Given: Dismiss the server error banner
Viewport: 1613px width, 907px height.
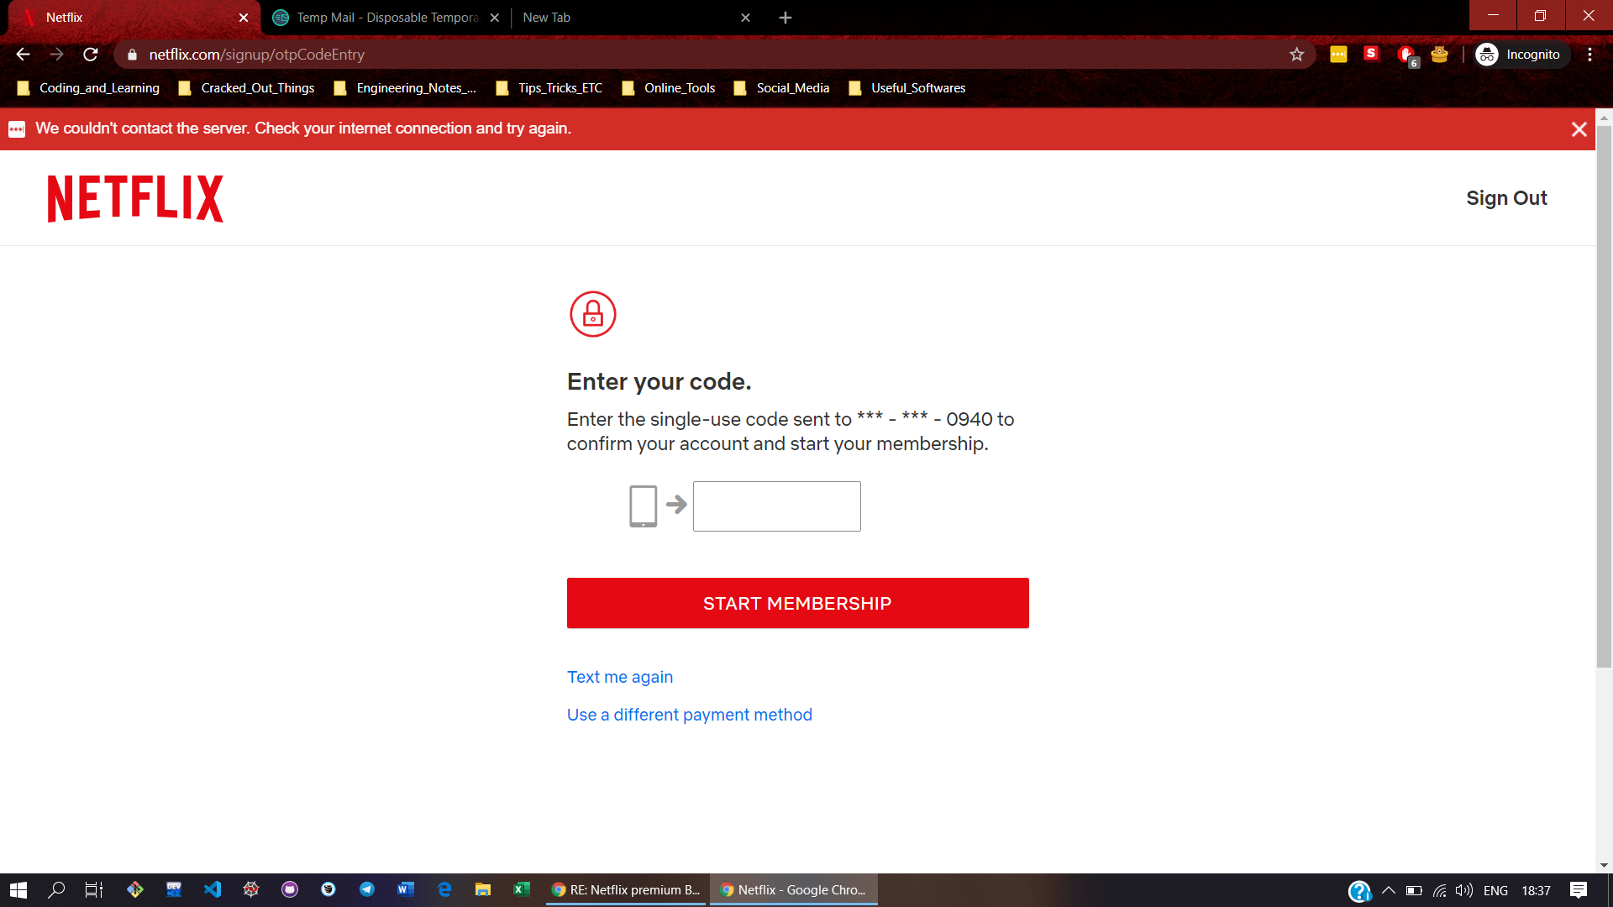Looking at the screenshot, I should (x=1579, y=129).
